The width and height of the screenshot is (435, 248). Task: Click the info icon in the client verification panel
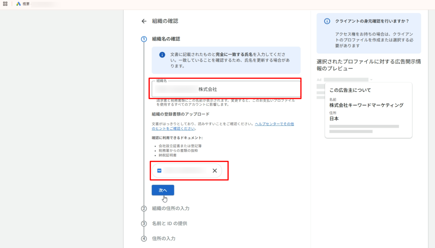[x=327, y=21]
